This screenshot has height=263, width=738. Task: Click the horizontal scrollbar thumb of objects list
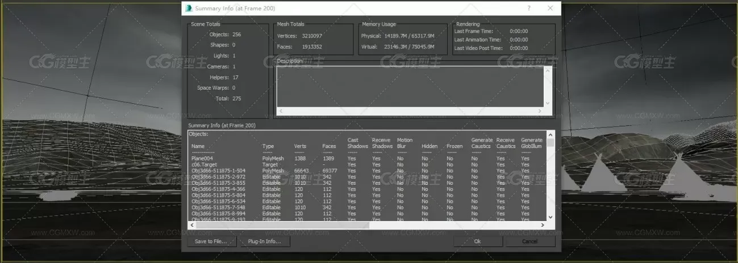[282, 225]
